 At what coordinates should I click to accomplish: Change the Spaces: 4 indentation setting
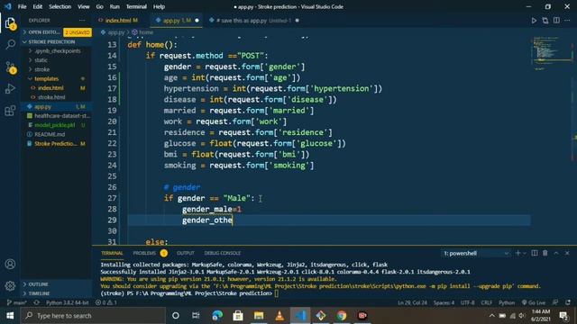click(444, 302)
